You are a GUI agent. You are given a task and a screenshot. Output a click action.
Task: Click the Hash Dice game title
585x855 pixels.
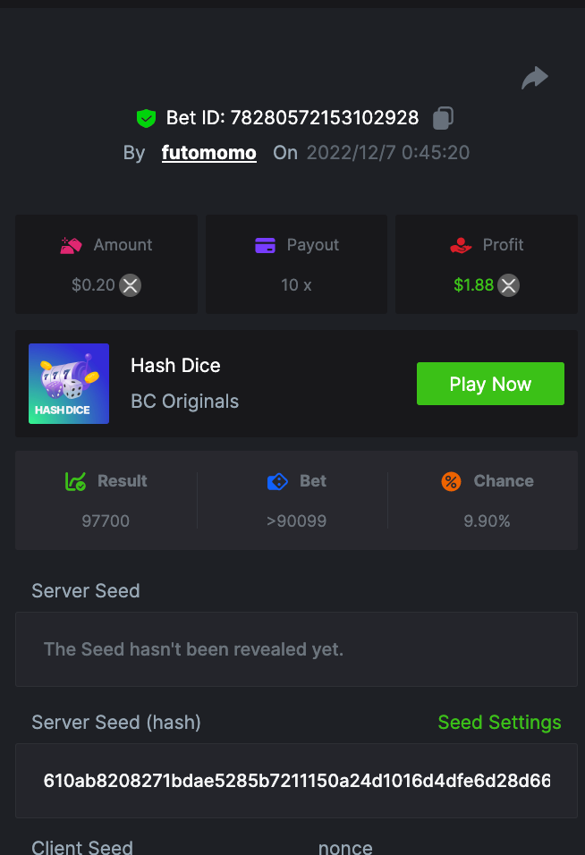tap(175, 365)
